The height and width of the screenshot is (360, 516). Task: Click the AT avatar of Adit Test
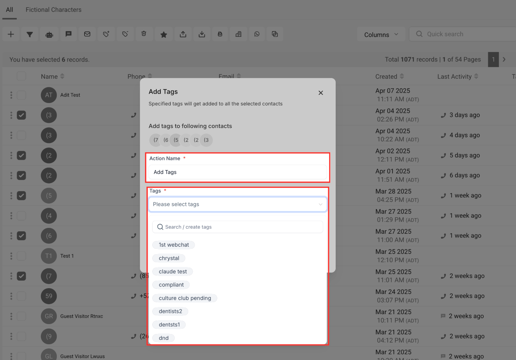point(49,95)
